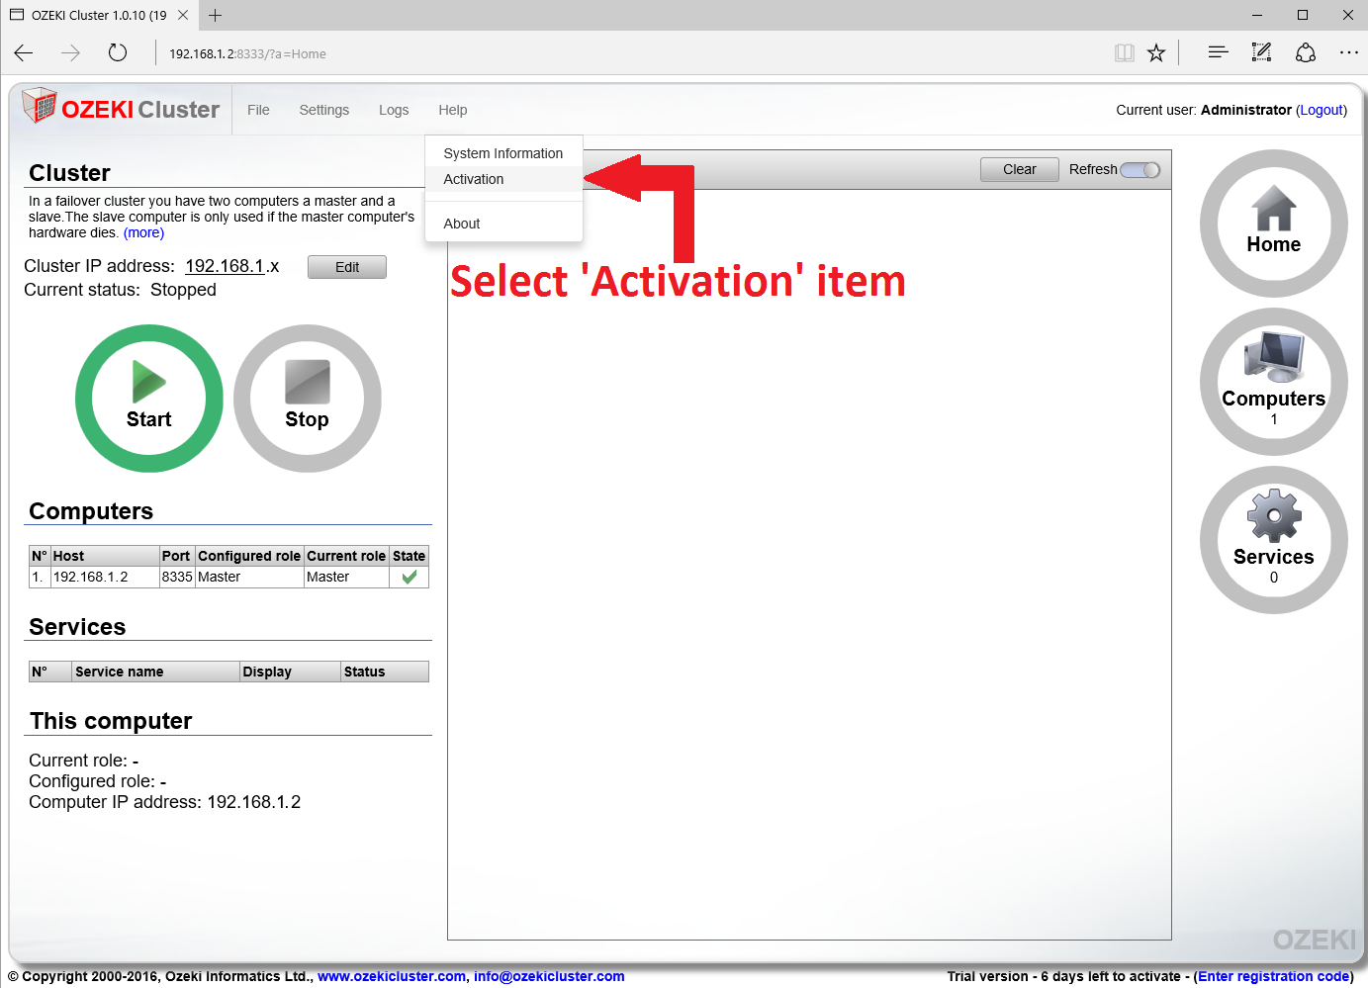Click the Port column header
Viewport: 1368px width, 988px height.
tap(177, 556)
